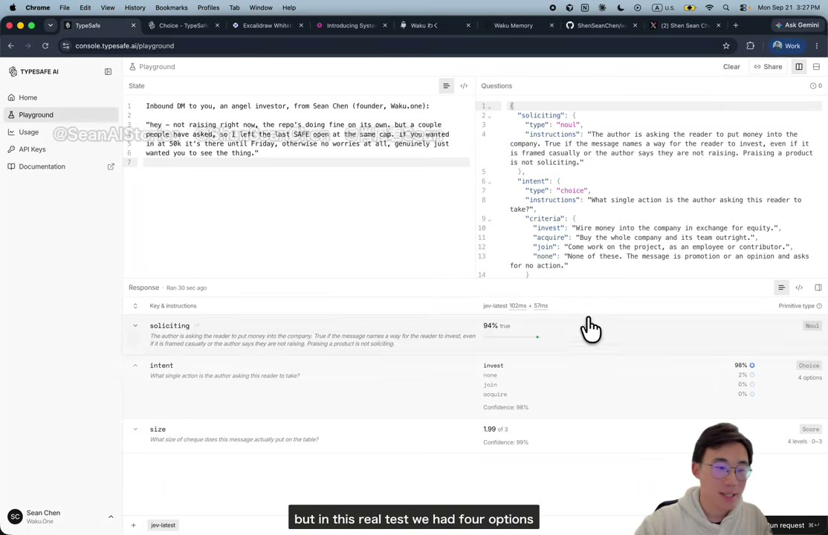Viewport: 828px width, 535px height.
Task: Add a model with the plus icon
Action: [134, 525]
